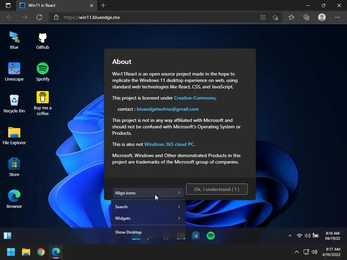Open the real Windows Start button
This screenshot has width=347, height=260.
[11, 252]
